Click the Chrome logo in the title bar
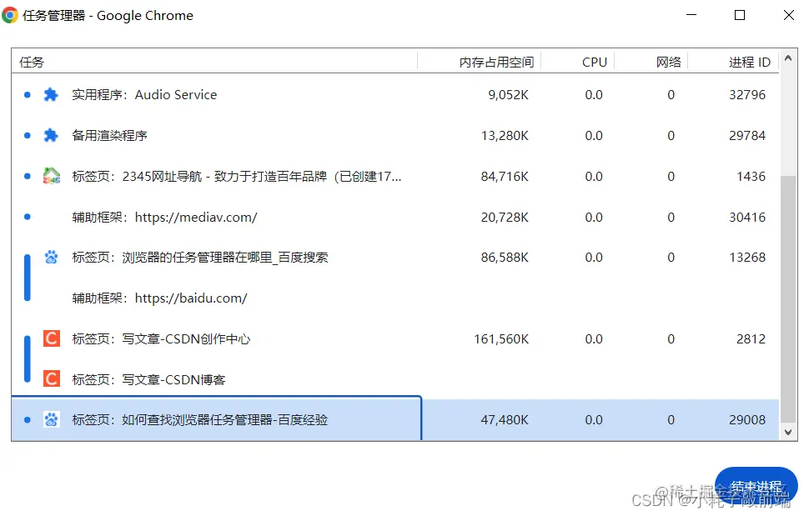 click(x=10, y=15)
